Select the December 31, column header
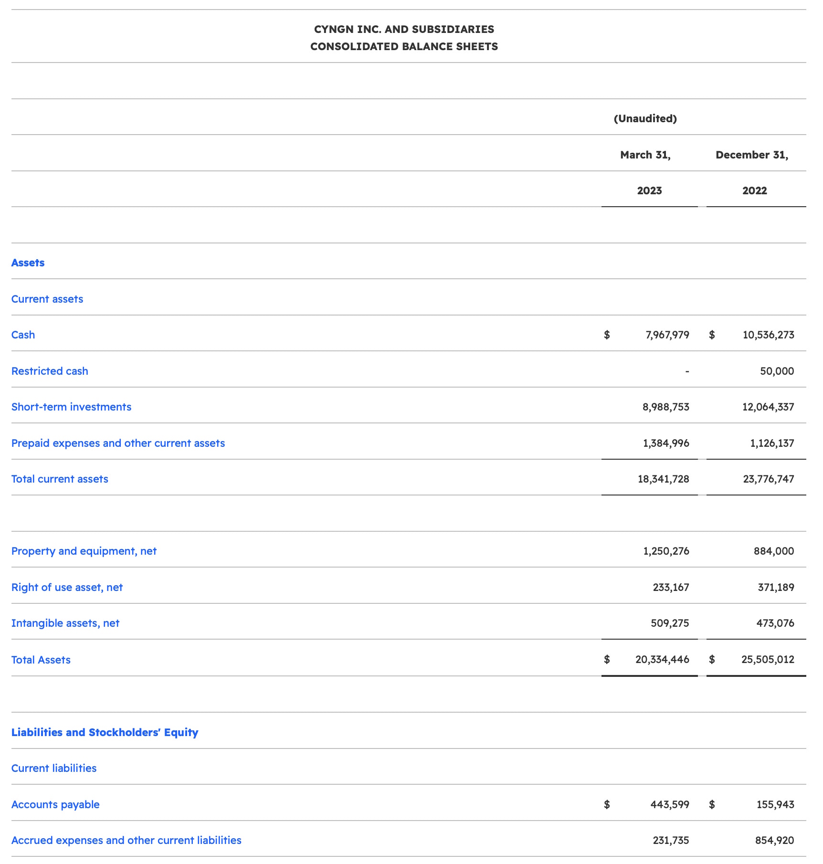 pos(752,155)
